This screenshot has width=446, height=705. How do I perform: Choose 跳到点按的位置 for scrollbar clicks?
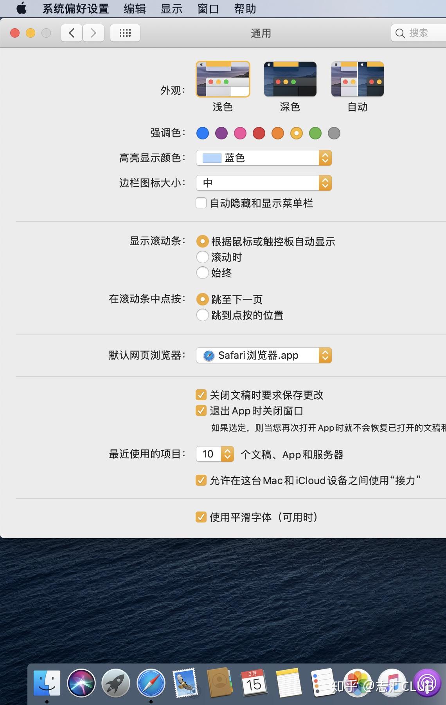point(203,315)
